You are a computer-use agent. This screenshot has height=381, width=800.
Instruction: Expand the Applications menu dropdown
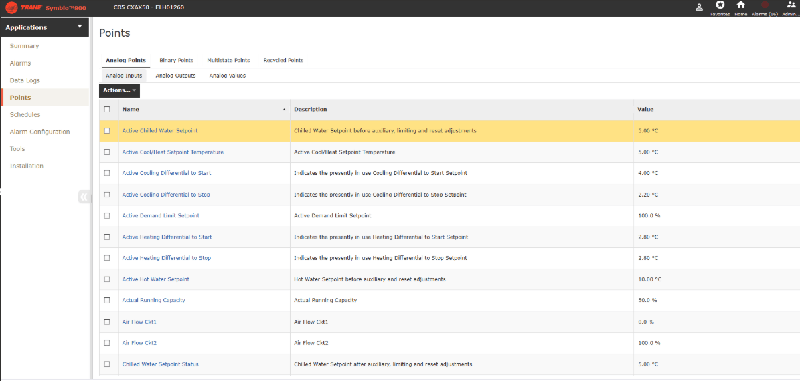pyautogui.click(x=80, y=27)
